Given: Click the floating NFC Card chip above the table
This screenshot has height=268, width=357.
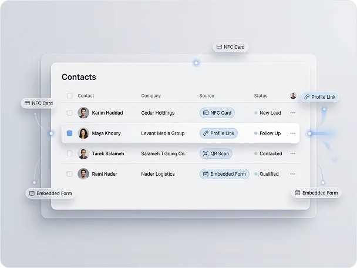Looking at the screenshot, I should pos(230,47).
